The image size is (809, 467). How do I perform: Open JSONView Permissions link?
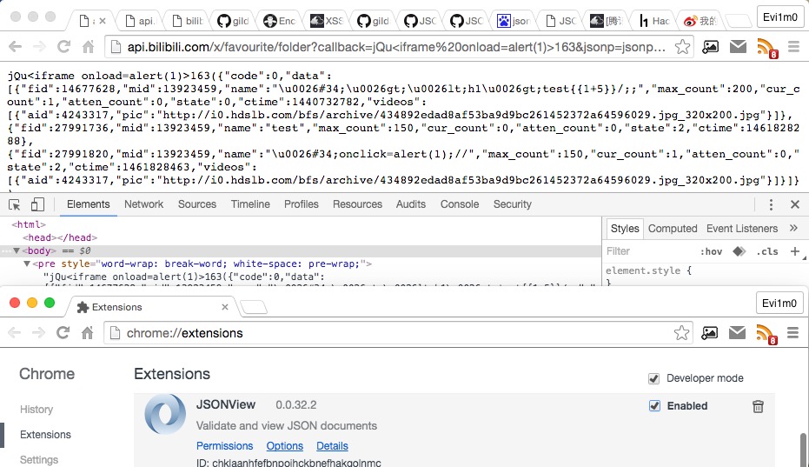[224, 446]
